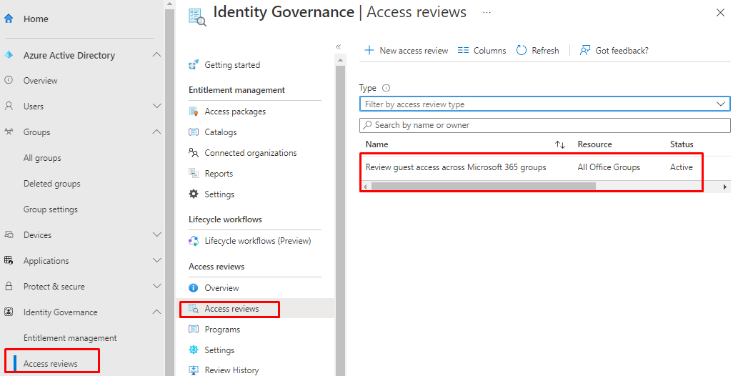
Task: Open Review guest access across Microsoft 365 groups
Action: point(456,167)
